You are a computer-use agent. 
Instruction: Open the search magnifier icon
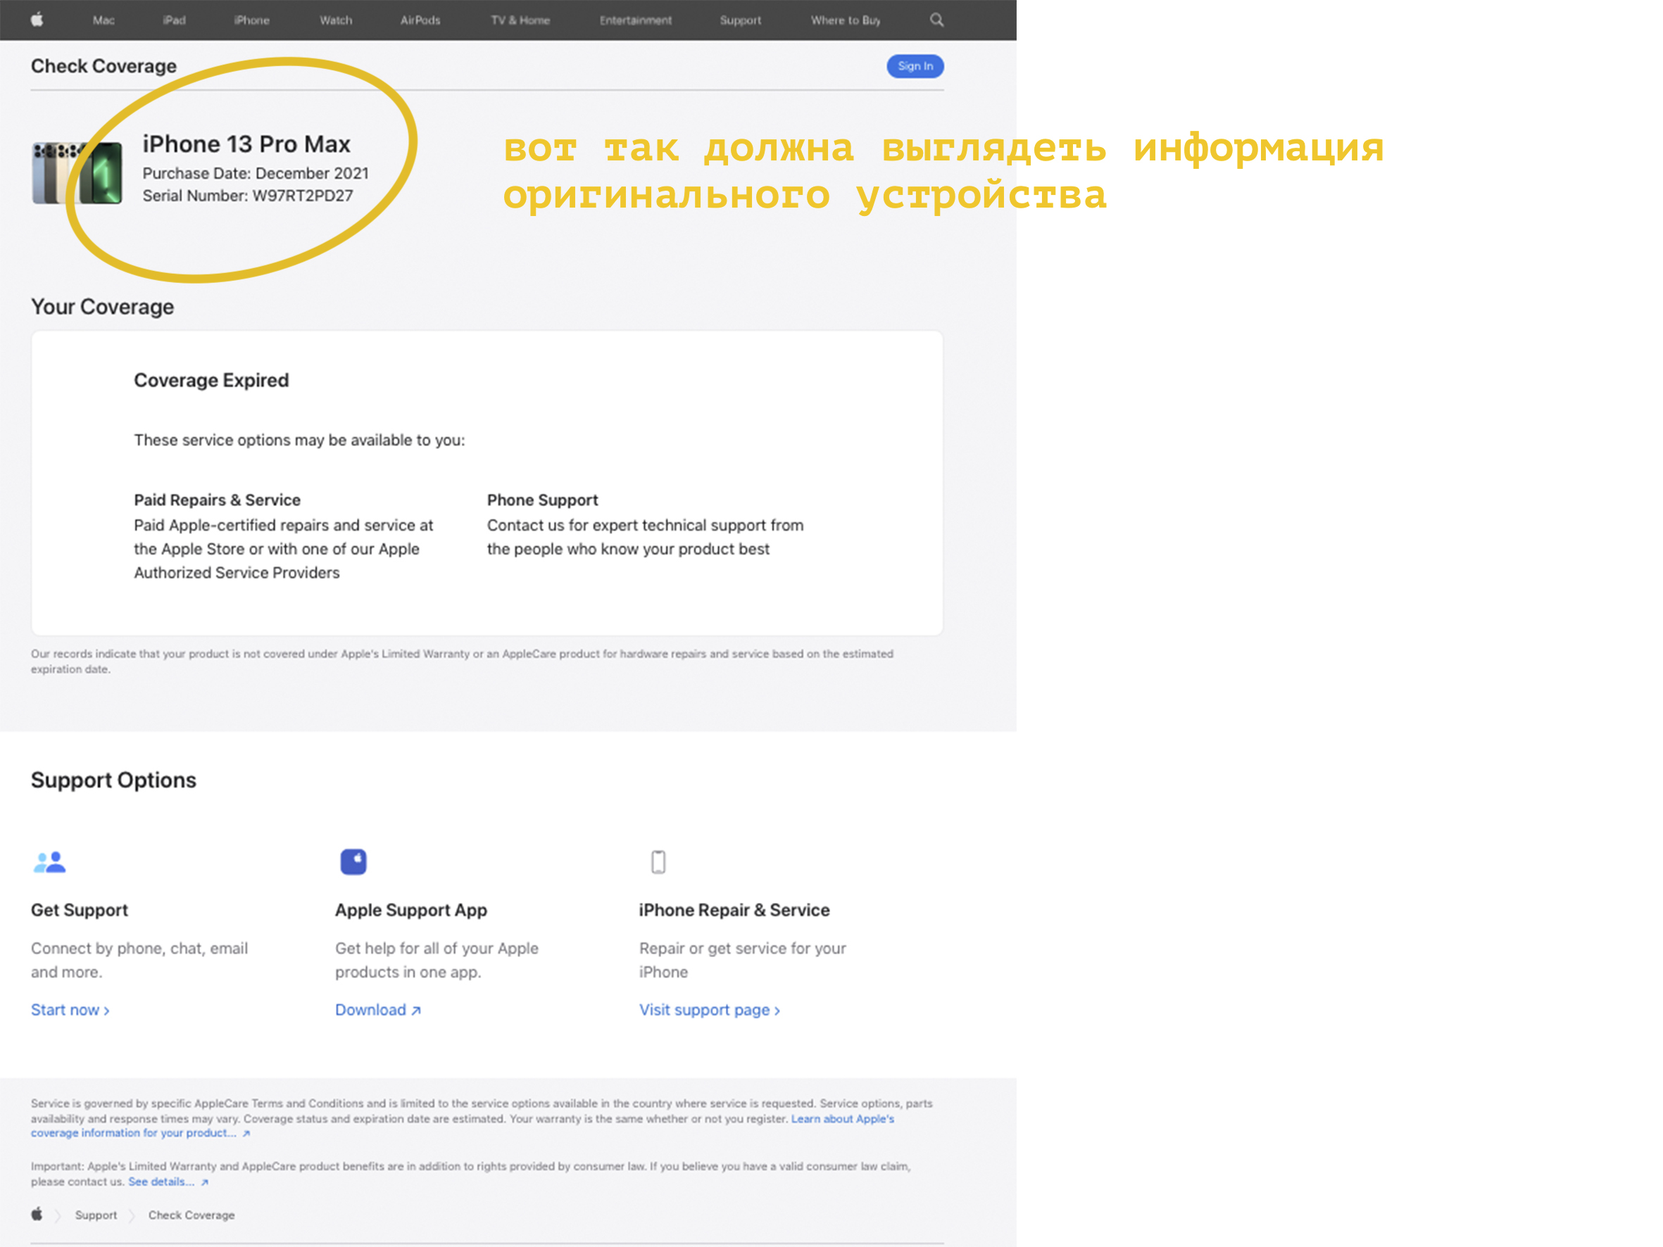click(936, 20)
